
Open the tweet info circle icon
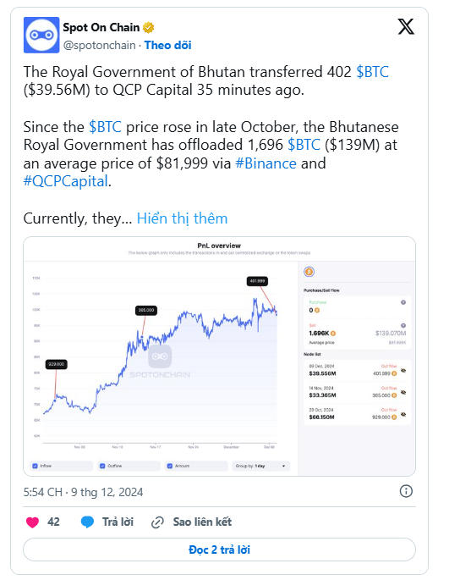(406, 491)
